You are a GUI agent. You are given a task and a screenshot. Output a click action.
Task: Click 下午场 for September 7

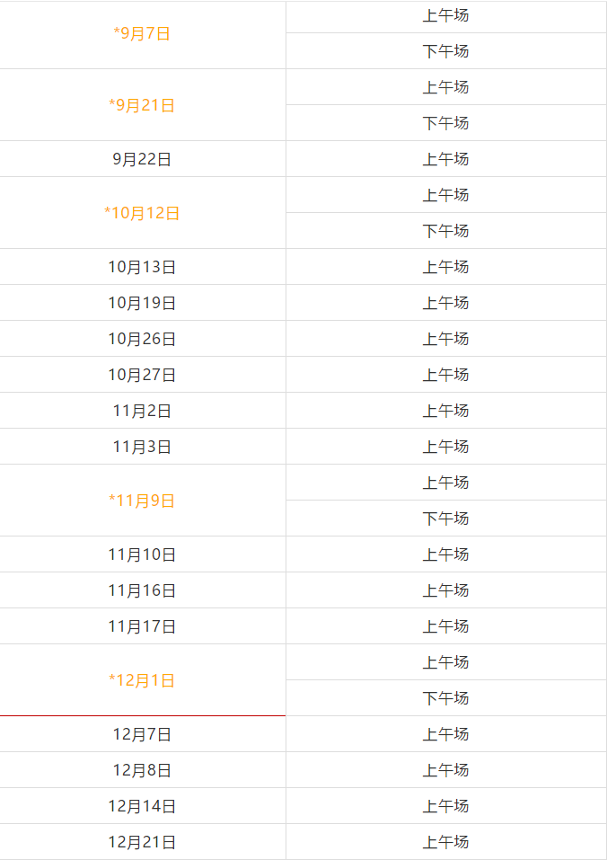point(445,51)
